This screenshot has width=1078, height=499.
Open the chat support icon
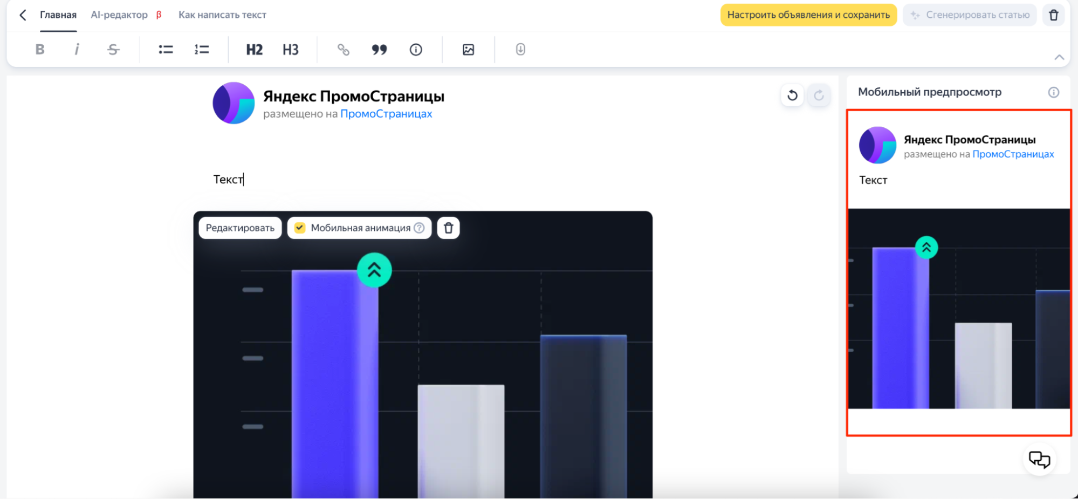click(x=1039, y=460)
